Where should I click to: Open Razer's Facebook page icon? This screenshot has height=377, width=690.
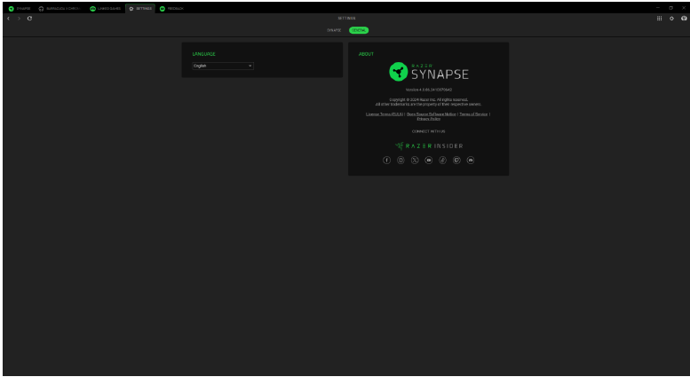[387, 161]
